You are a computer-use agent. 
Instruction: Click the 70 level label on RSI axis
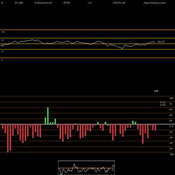point(2,40)
